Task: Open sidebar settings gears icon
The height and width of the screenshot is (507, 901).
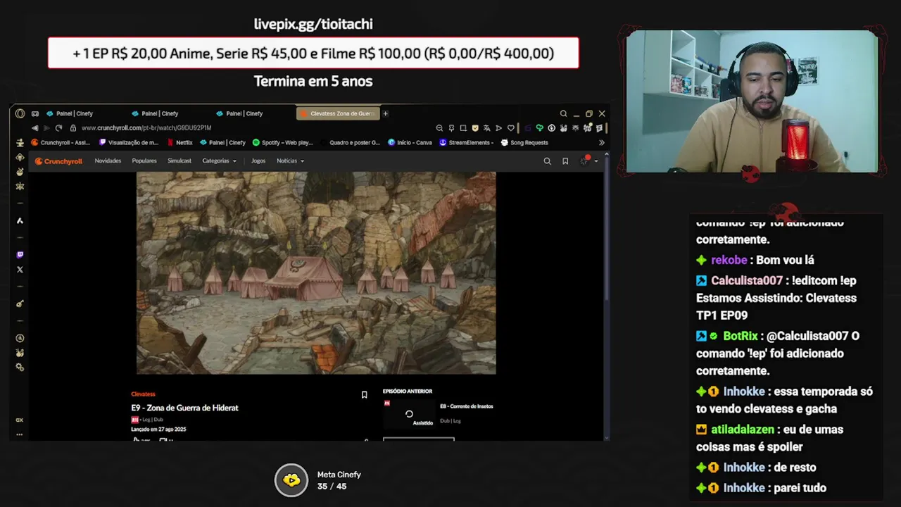Action: pyautogui.click(x=20, y=367)
